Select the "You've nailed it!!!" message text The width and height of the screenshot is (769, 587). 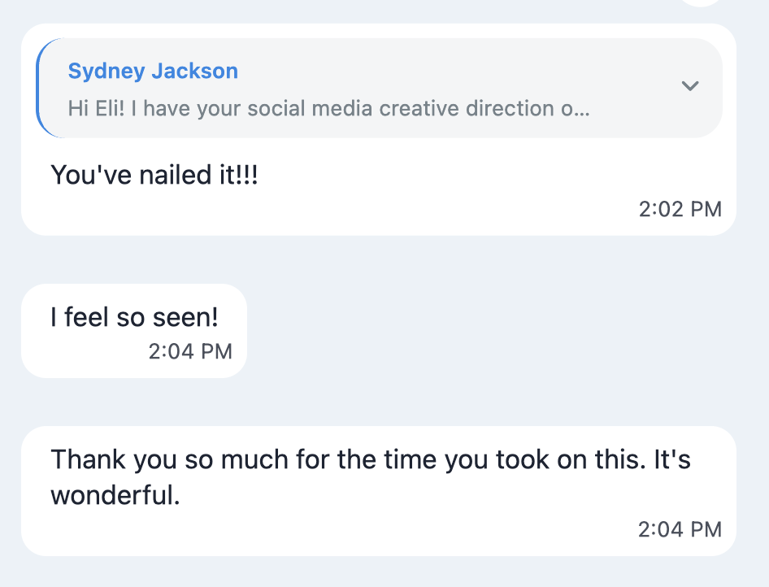[154, 175]
